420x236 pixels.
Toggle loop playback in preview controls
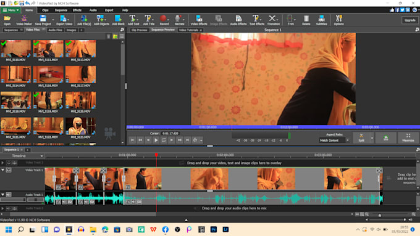tap(164, 140)
